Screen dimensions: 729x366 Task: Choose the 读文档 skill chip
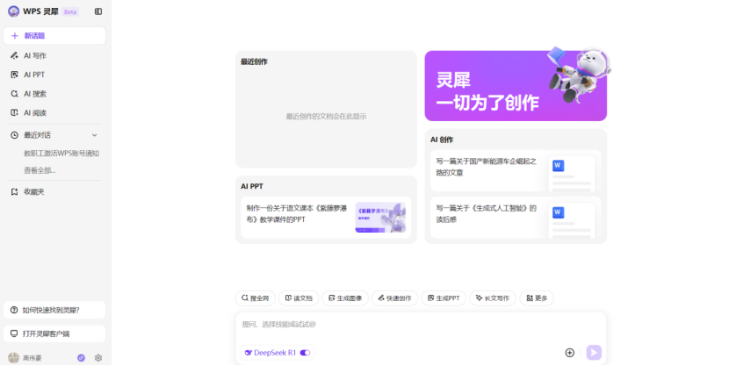tap(299, 298)
